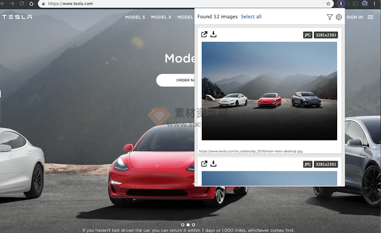The width and height of the screenshot is (381, 233).
Task: Download the second found image
Action: tap(213, 164)
